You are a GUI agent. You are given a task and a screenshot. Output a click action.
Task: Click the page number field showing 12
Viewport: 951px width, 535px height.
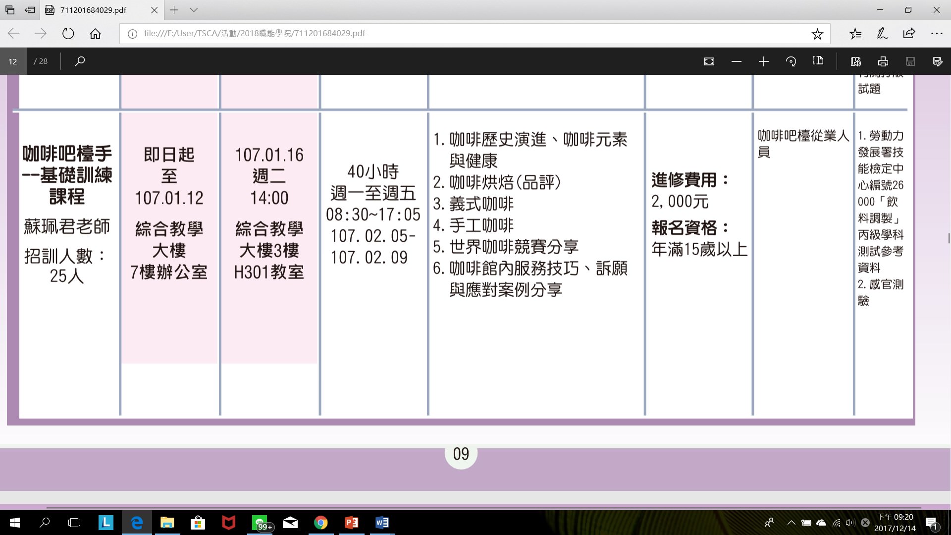pos(13,61)
